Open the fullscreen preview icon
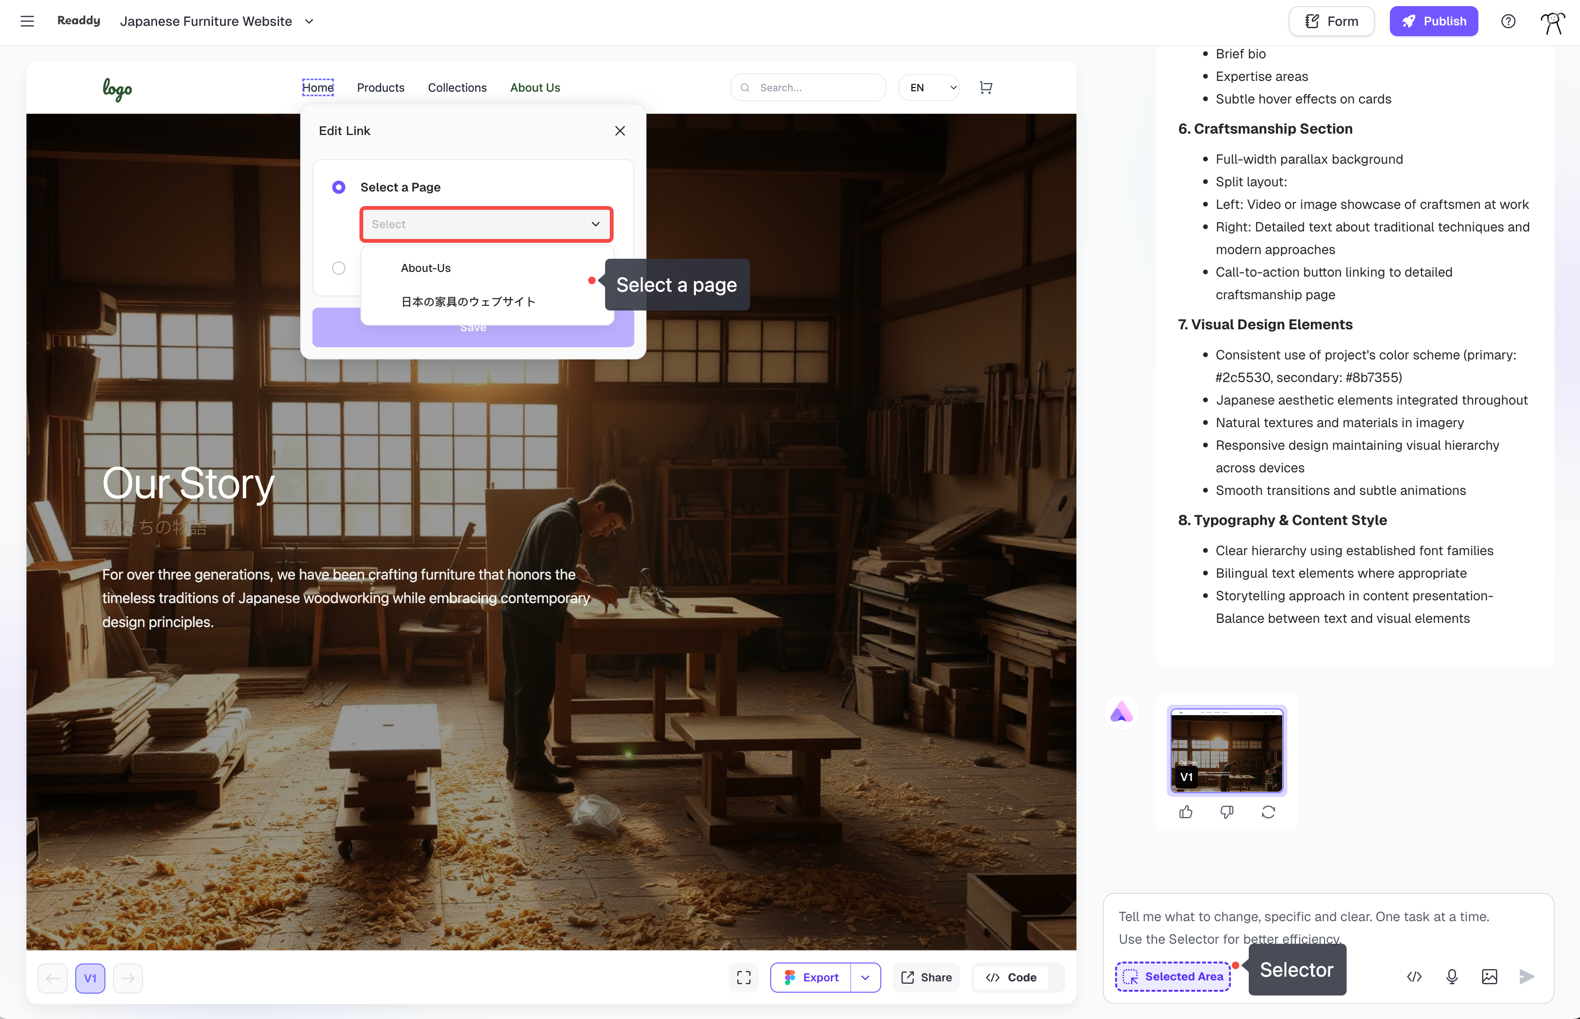Viewport: 1580px width, 1019px height. 744,977
